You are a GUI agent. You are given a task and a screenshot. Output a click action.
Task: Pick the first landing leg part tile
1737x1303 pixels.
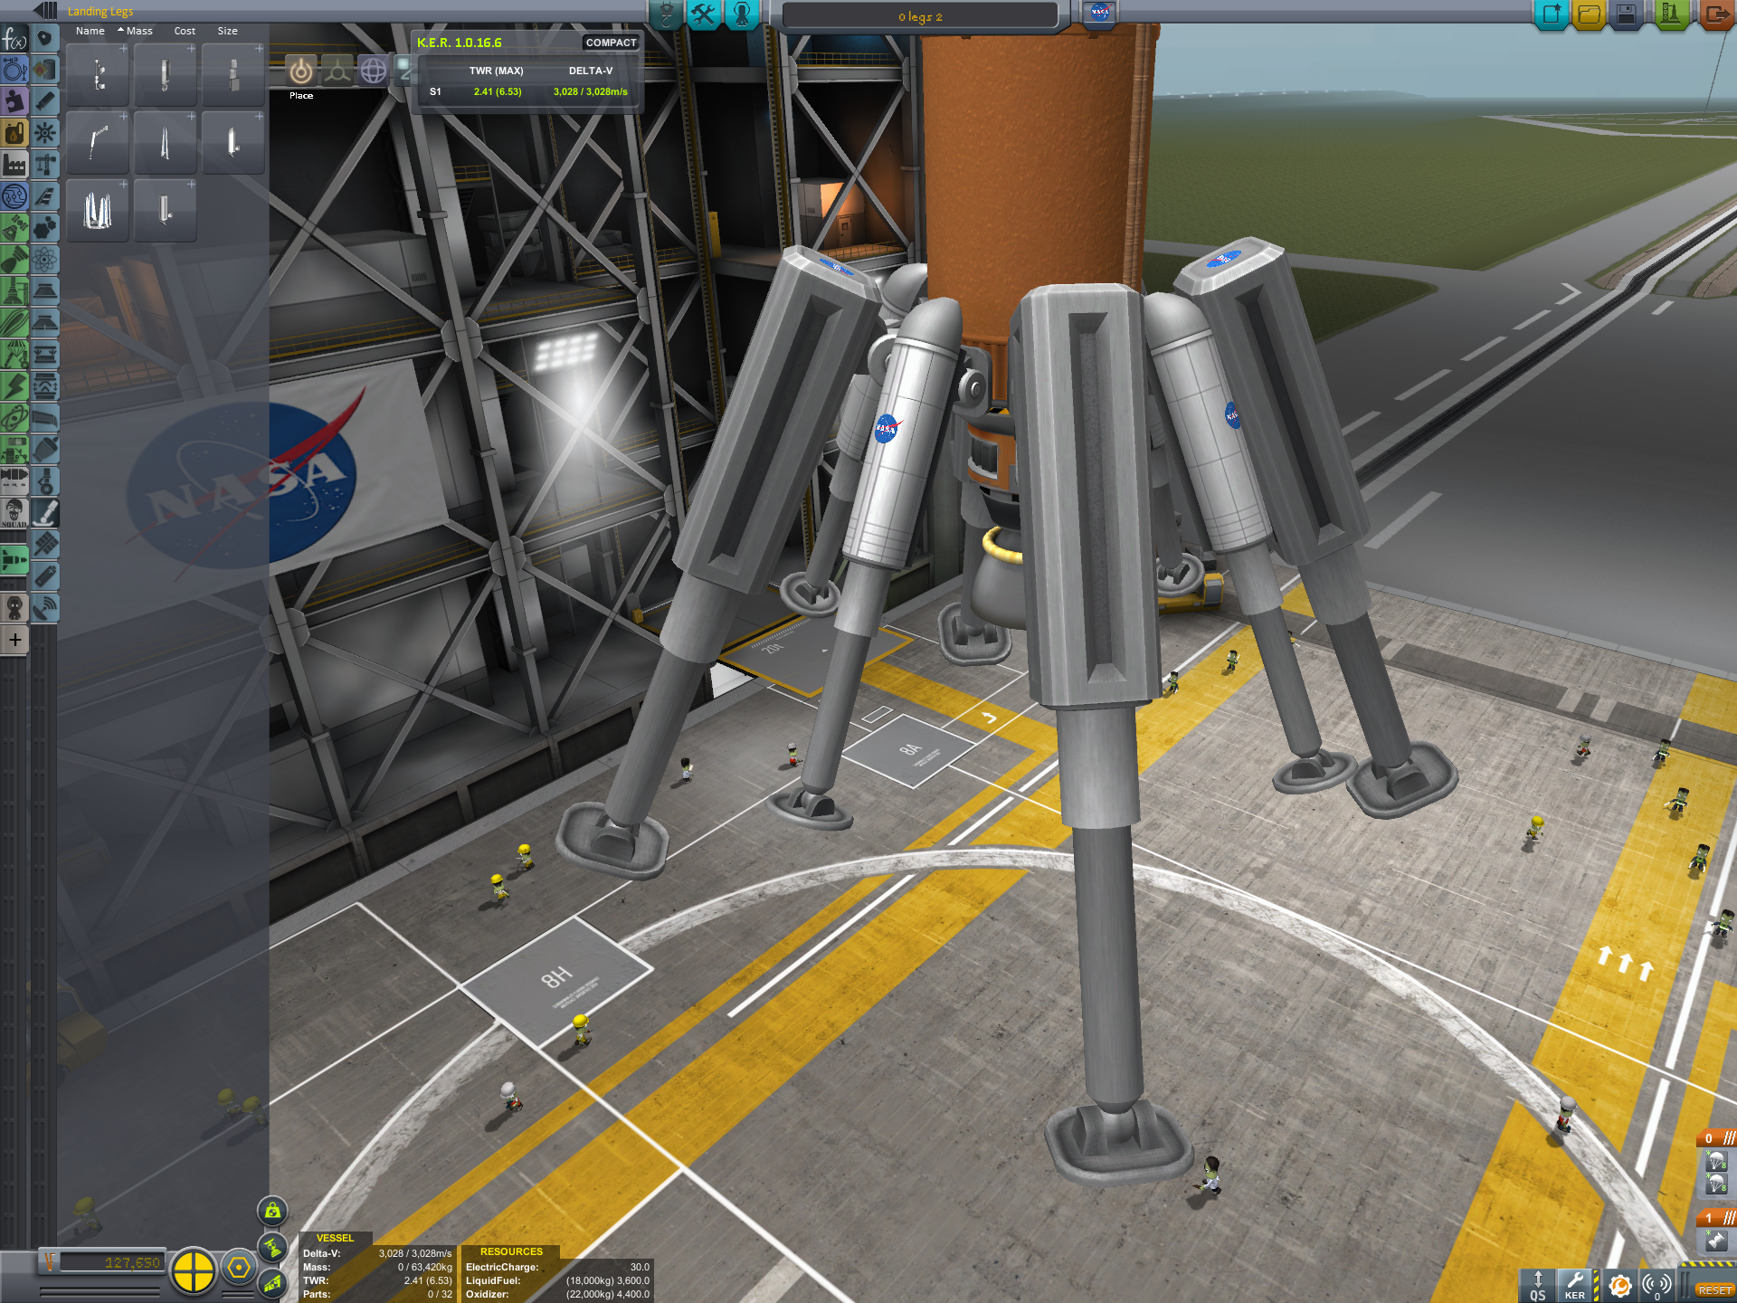coord(98,74)
